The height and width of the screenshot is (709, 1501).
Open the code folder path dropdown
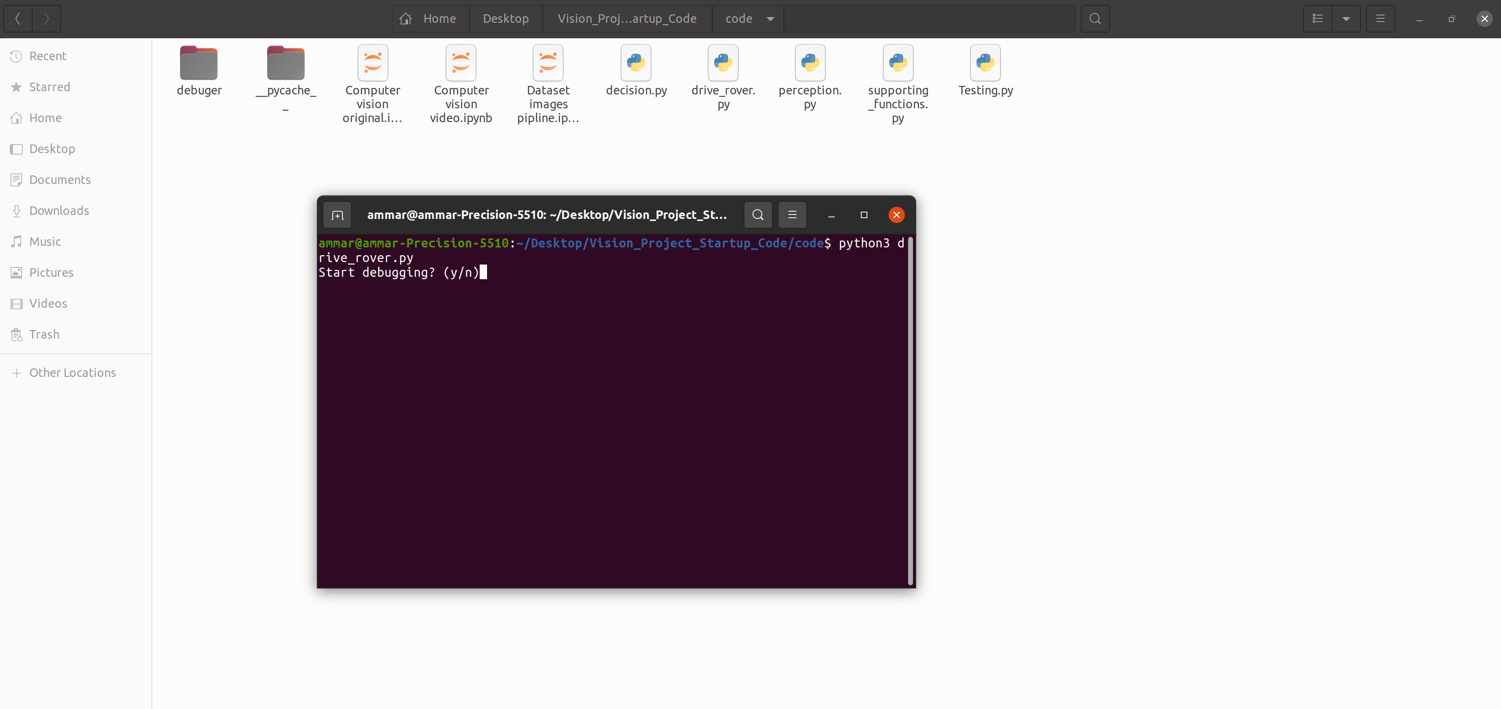coord(770,19)
